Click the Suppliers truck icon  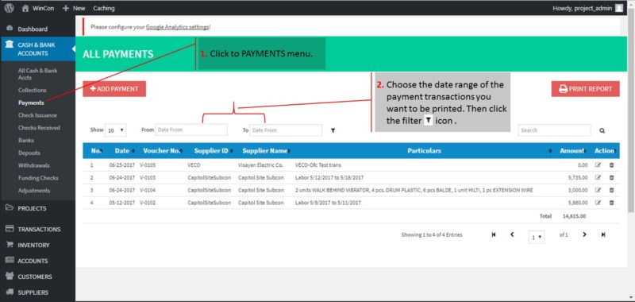(x=10, y=292)
